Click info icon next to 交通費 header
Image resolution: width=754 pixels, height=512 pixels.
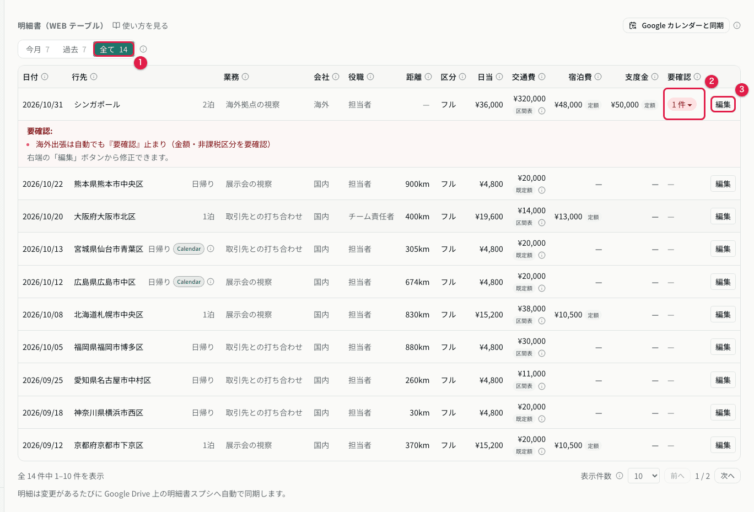[542, 77]
